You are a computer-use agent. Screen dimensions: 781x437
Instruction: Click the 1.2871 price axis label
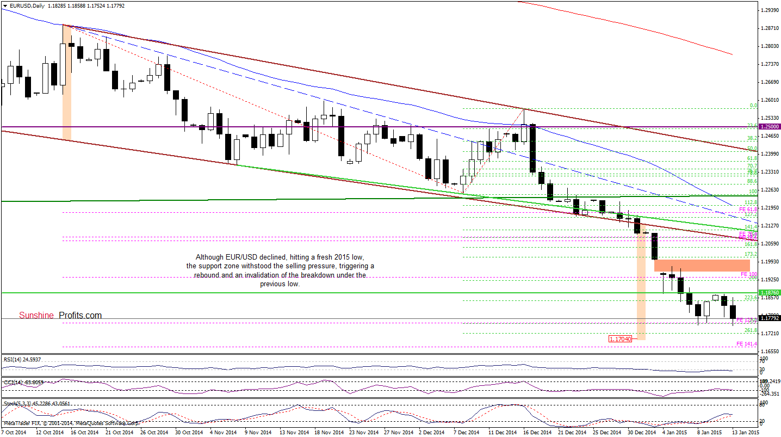(770, 28)
